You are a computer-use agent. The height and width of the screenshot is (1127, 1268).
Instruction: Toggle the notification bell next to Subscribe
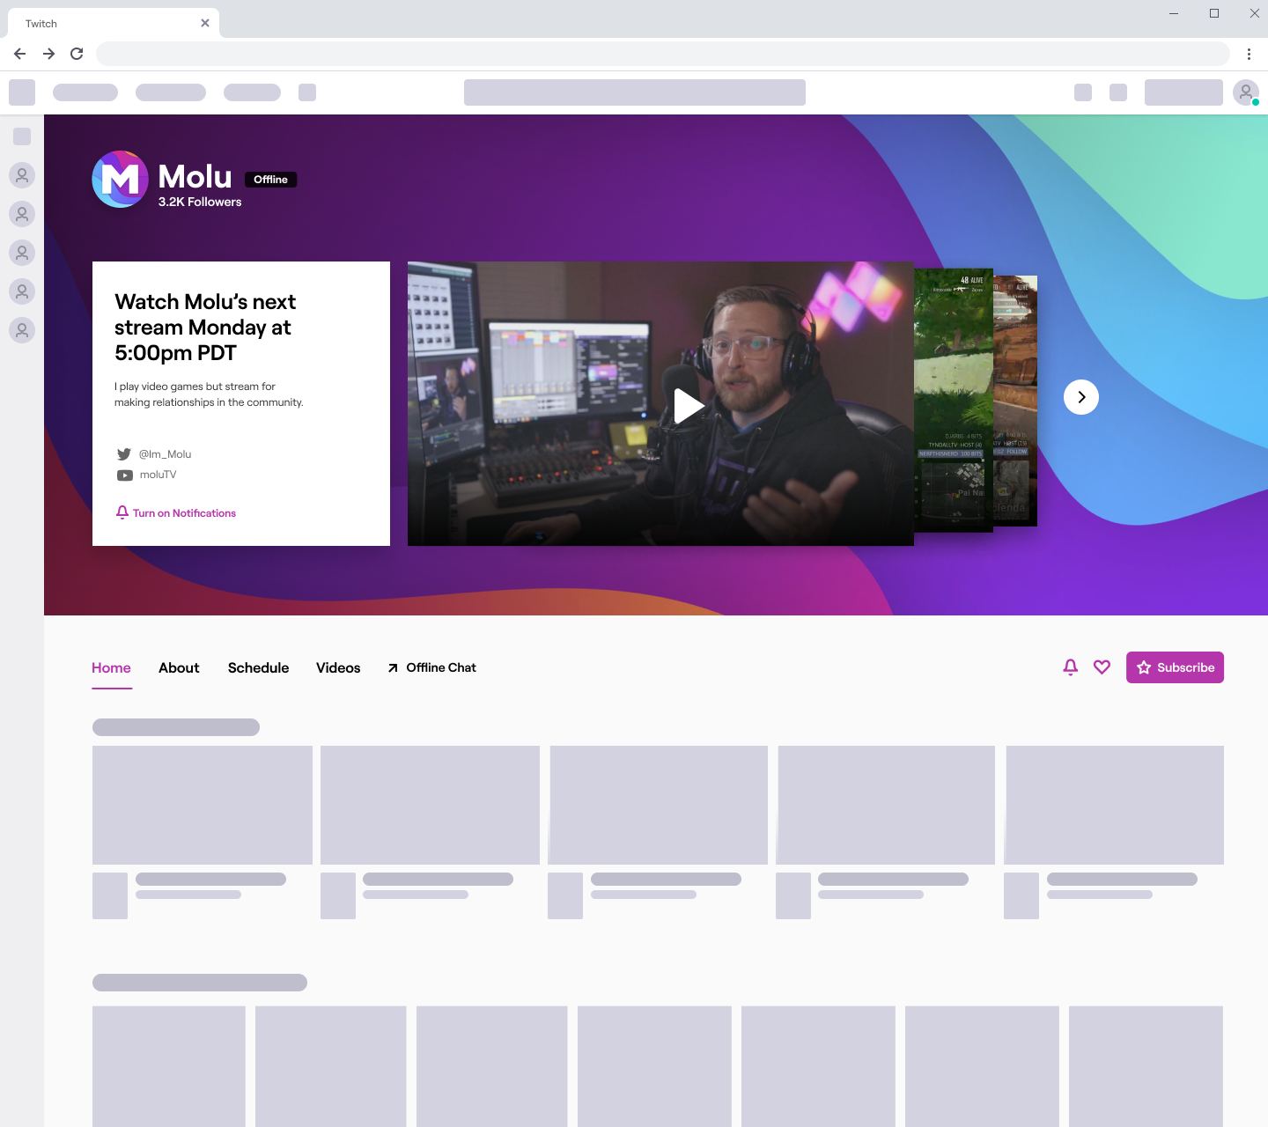(1071, 667)
